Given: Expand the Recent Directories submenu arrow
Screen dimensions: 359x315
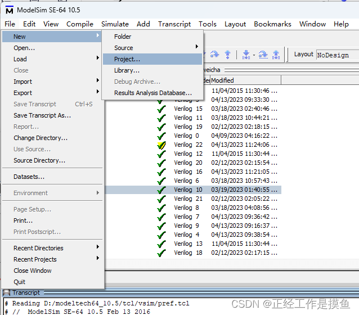Looking at the screenshot, I should click(x=98, y=246).
